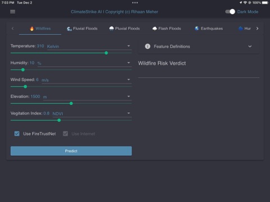The image size is (270, 202).
Task: Click the Vegetation Index value 0.8
Action: [46, 113]
